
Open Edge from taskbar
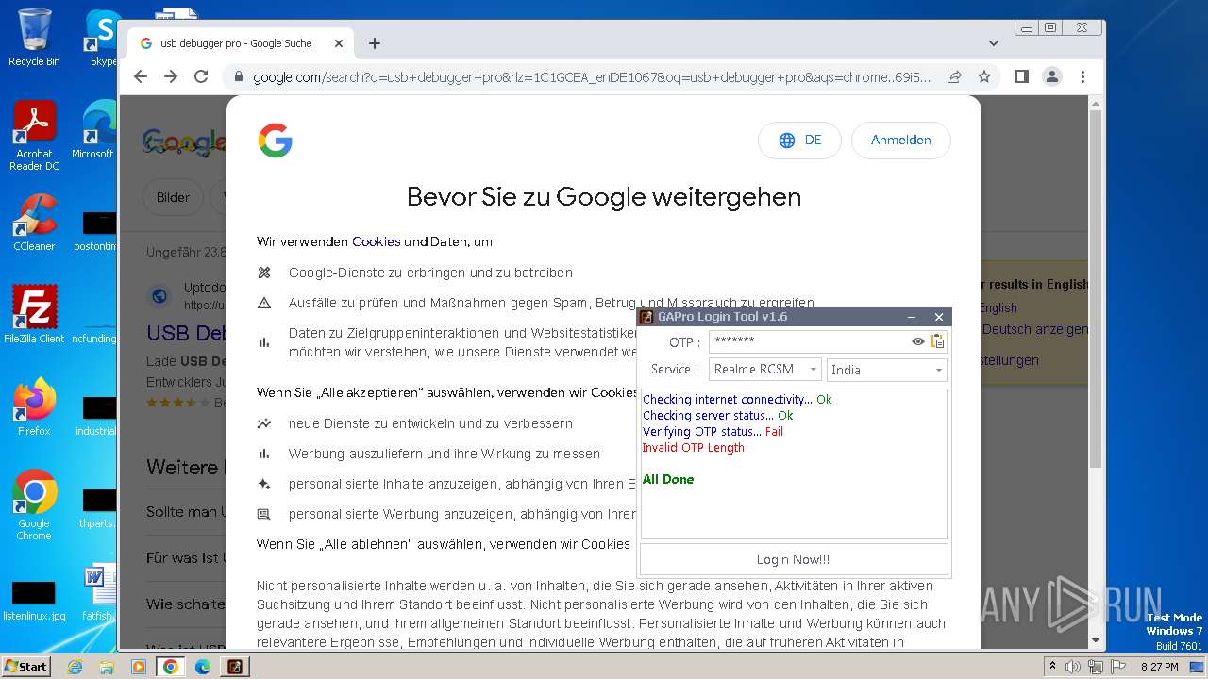tap(203, 667)
